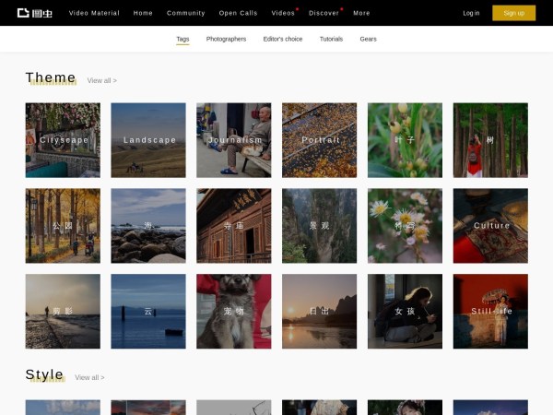This screenshot has height=415, width=553.
Task: Expand the More menu
Action: coord(361,13)
